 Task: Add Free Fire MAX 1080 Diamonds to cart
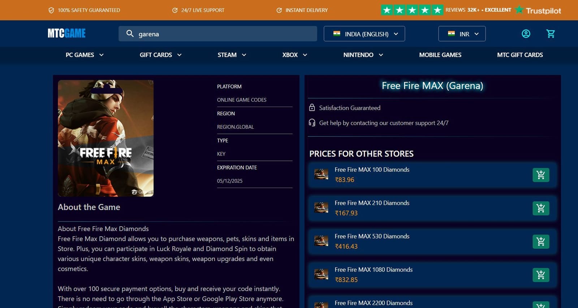click(x=540, y=275)
